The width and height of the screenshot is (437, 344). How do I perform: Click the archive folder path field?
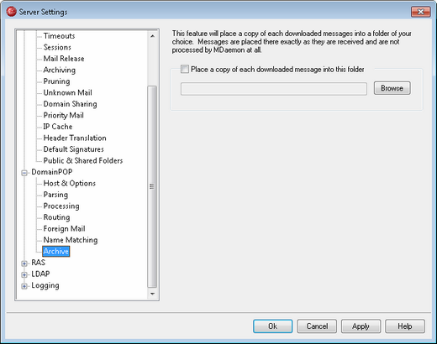[274, 89]
